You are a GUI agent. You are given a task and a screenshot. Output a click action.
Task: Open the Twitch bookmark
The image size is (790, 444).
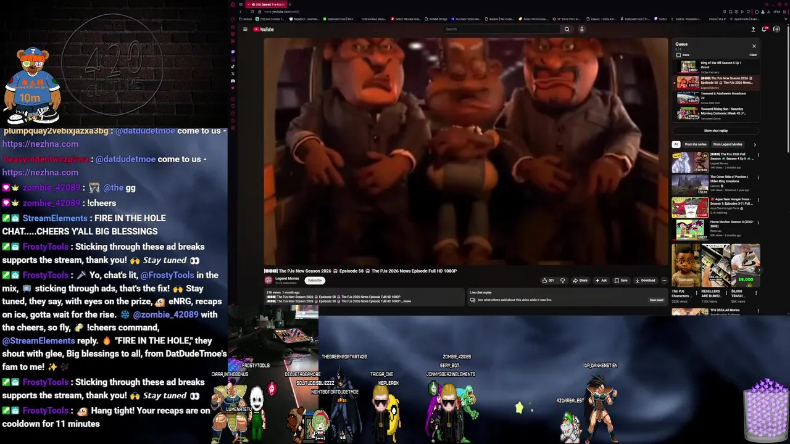pyautogui.click(x=662, y=19)
